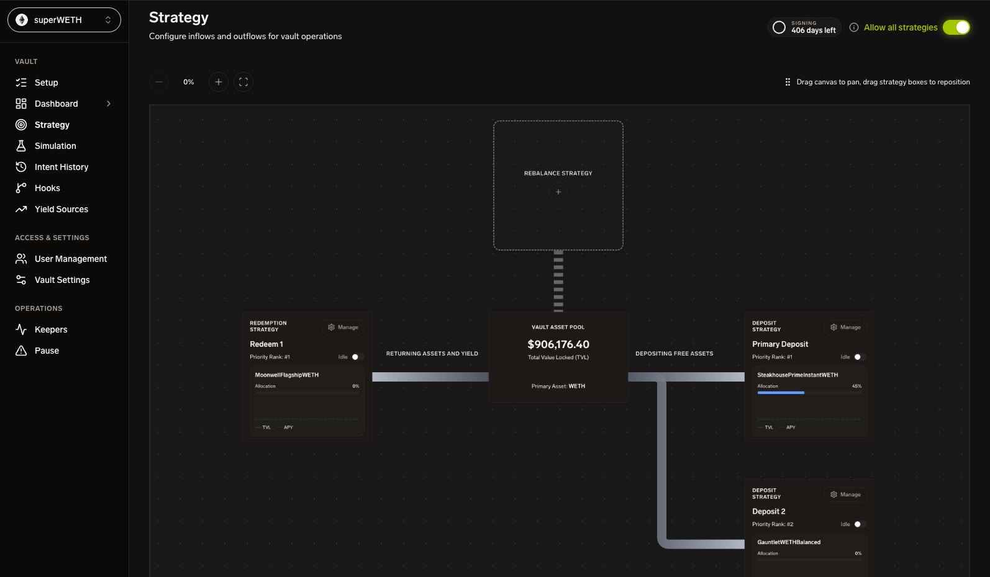Viewport: 990px width, 577px height.
Task: Click the Setup checklist icon
Action: tap(21, 83)
